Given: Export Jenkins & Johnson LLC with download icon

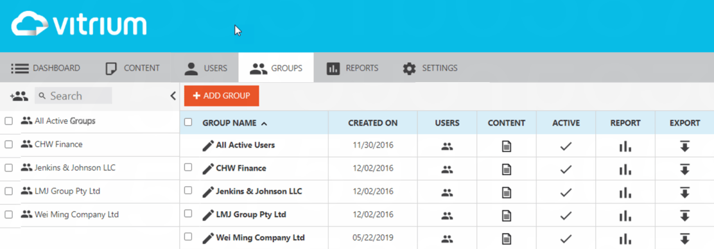Looking at the screenshot, I should 684,193.
